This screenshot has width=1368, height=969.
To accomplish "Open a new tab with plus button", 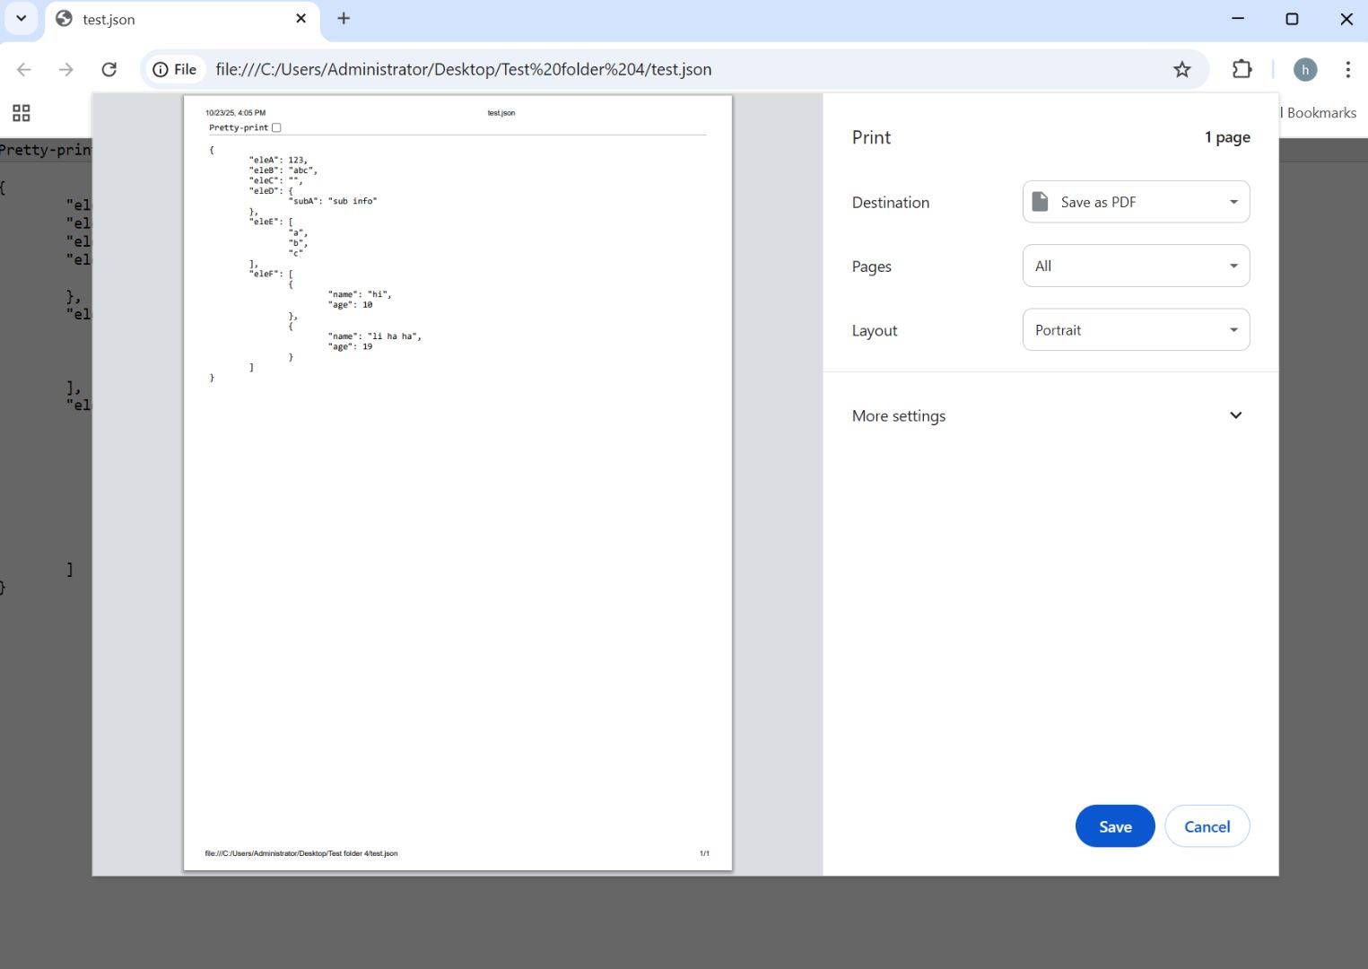I will tap(344, 19).
